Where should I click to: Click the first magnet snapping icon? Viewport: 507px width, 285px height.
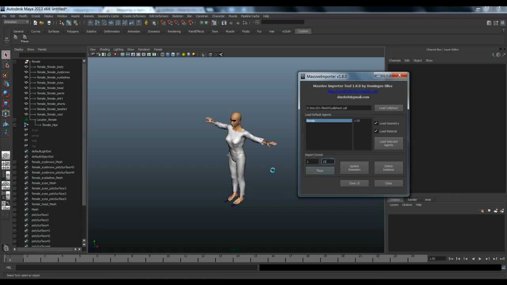point(163,23)
